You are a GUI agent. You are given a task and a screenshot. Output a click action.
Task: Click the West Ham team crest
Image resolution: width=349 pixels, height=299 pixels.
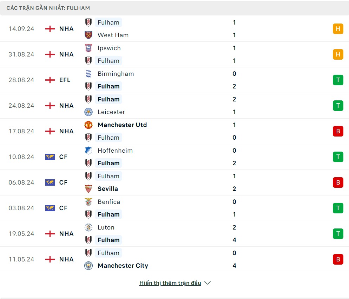[88, 35]
